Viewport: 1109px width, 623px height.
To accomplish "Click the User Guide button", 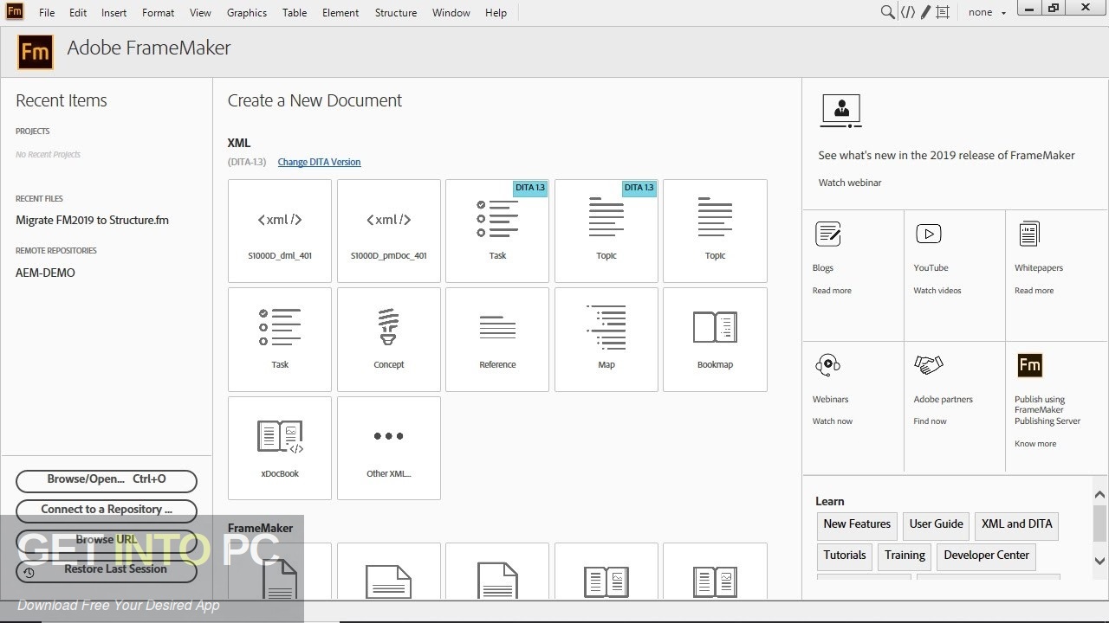I will coord(937,524).
